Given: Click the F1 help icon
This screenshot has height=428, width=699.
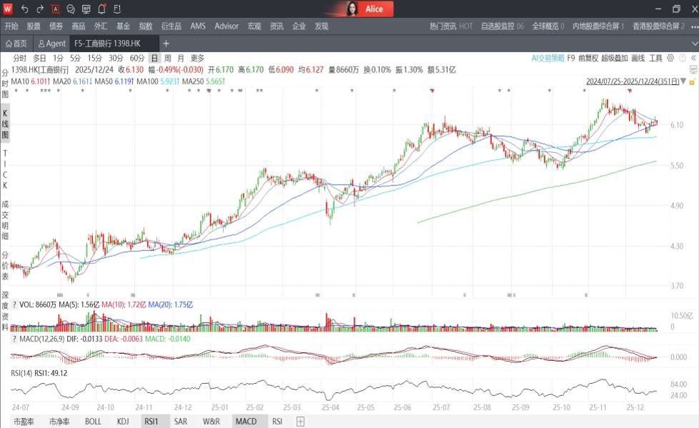Looking at the screenshot, I should (117, 9).
